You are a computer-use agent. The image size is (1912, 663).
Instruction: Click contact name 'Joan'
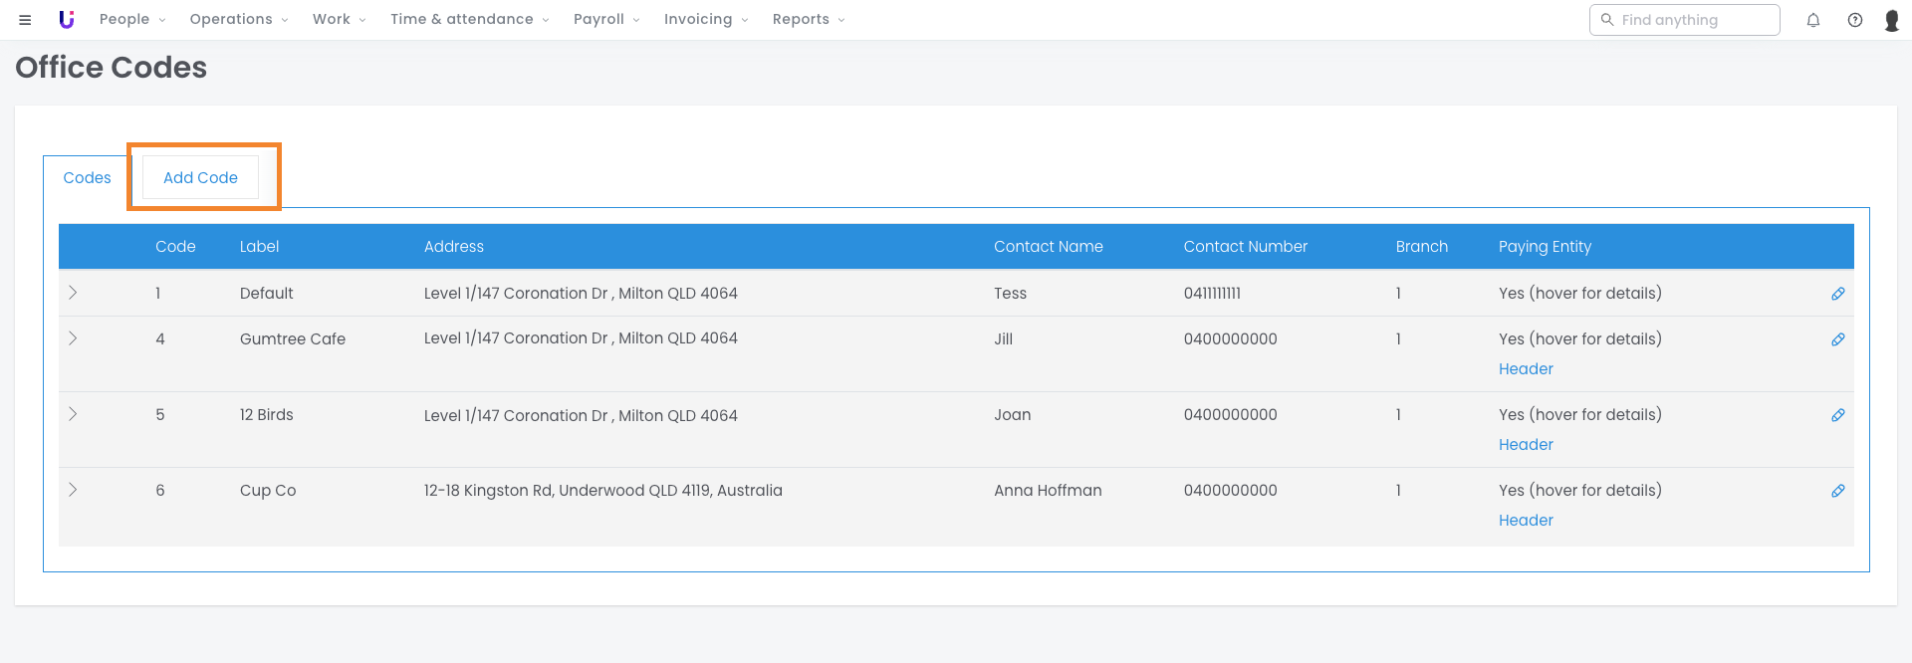tap(1013, 415)
